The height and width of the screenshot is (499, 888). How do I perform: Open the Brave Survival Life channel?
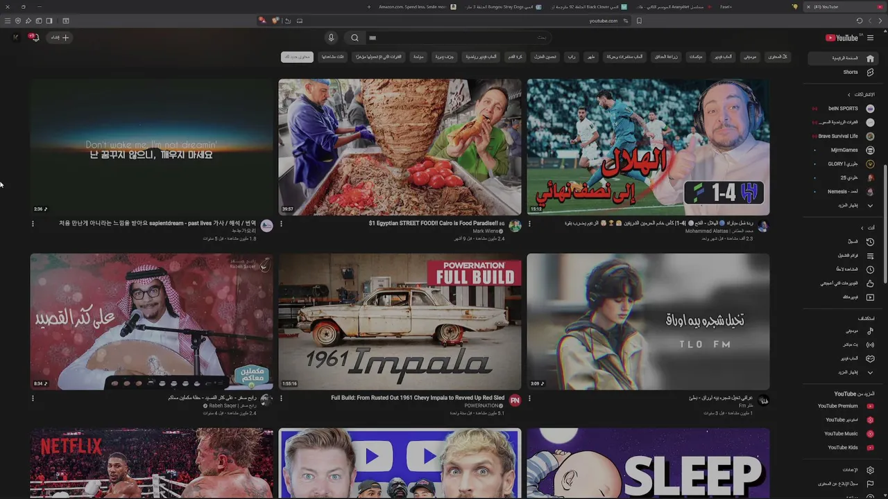(844, 137)
